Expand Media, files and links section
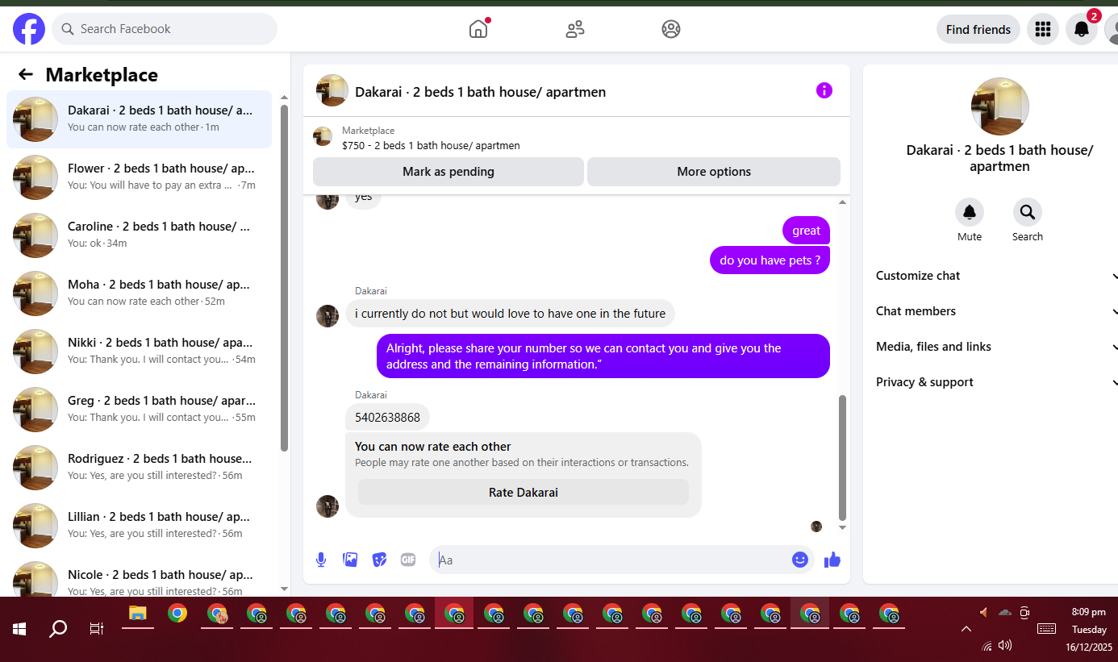 (996, 347)
